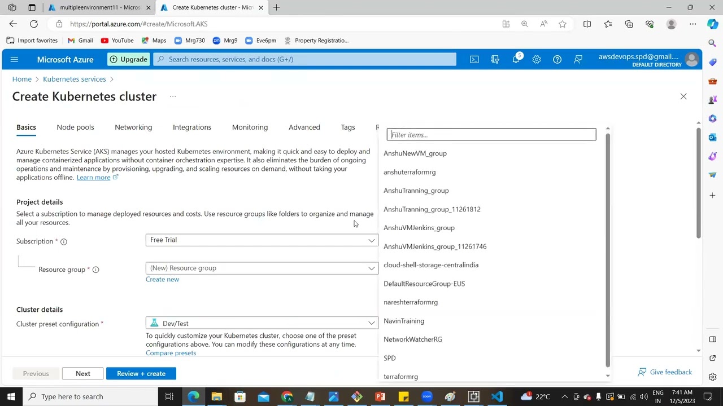The image size is (723, 406).
Task: Click the resource group list scrollbar
Action: [x=608, y=251]
